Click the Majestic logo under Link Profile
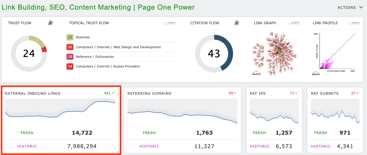The image size is (367, 155). pyautogui.click(x=316, y=73)
